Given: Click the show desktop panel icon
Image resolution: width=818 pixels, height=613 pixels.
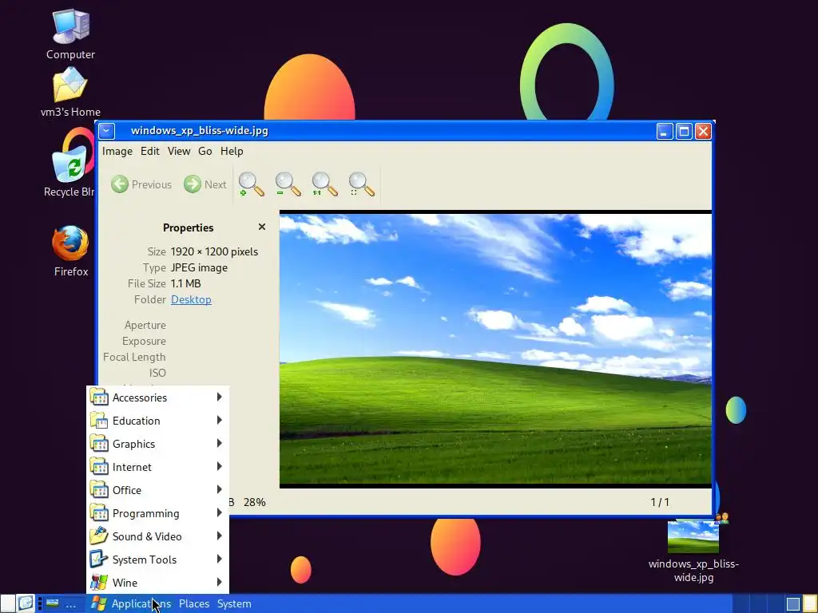Looking at the screenshot, I should tap(26, 603).
